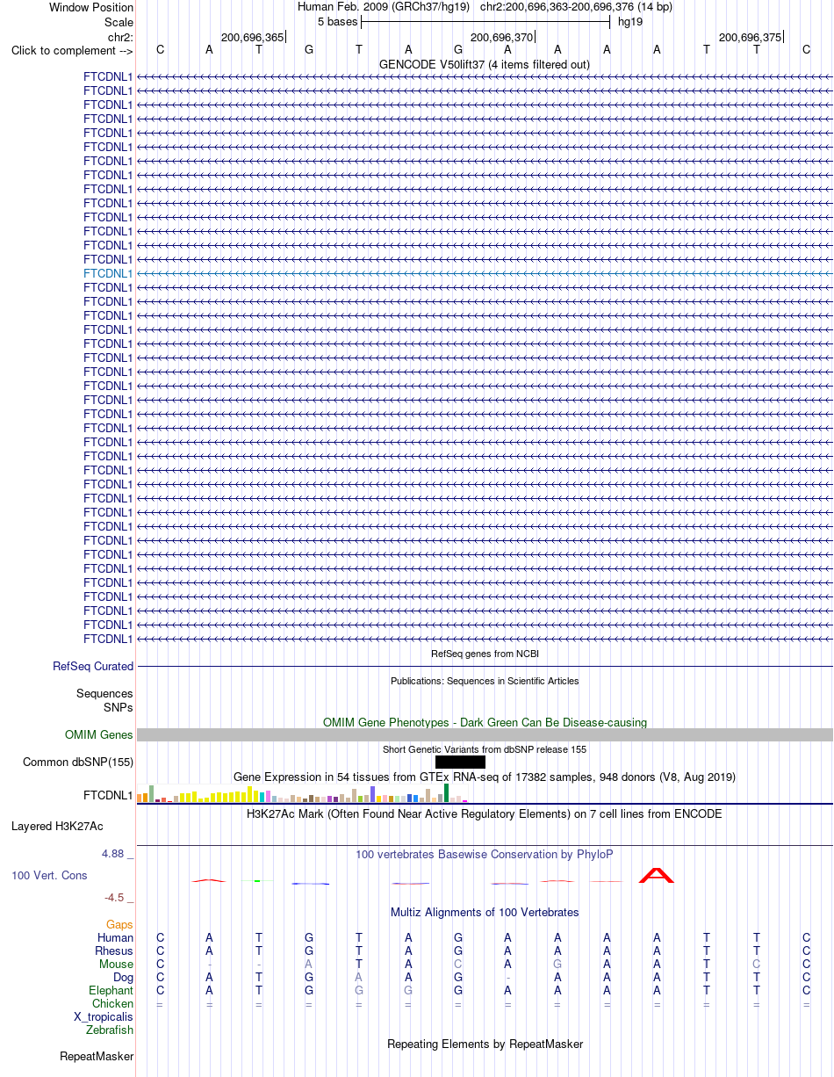The height and width of the screenshot is (1077, 834).
Task: Select the 'Sequences SNPs' track label
Action: pyautogui.click(x=104, y=700)
